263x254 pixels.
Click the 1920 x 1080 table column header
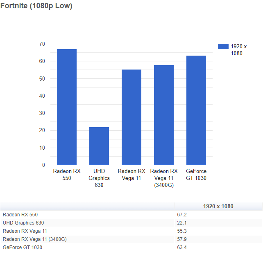[x=218, y=206]
